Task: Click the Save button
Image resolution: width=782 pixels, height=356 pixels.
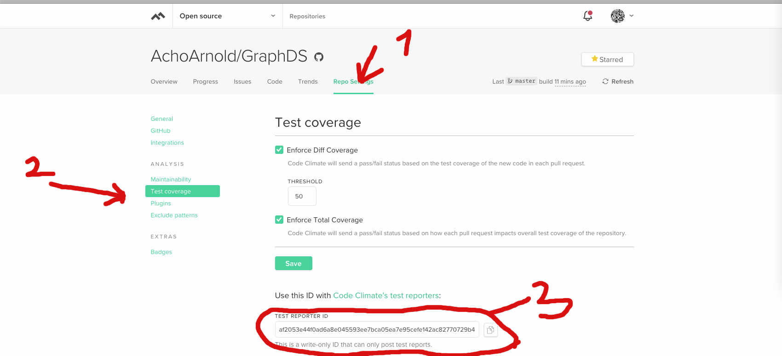Action: [x=293, y=263]
